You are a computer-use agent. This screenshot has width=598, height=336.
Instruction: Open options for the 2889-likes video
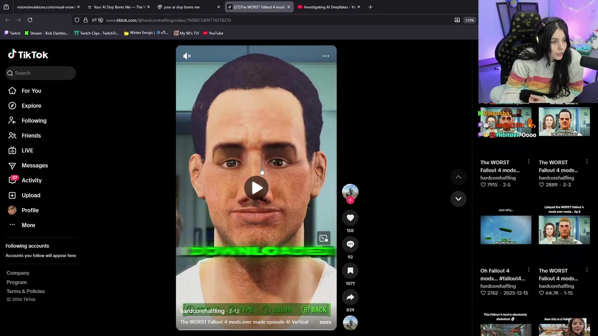coord(587,162)
